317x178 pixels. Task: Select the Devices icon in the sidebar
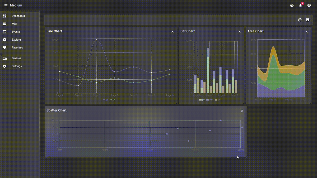[4, 58]
